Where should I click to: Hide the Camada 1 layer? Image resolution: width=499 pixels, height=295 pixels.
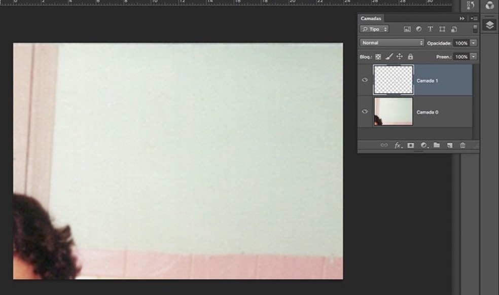[365, 80]
